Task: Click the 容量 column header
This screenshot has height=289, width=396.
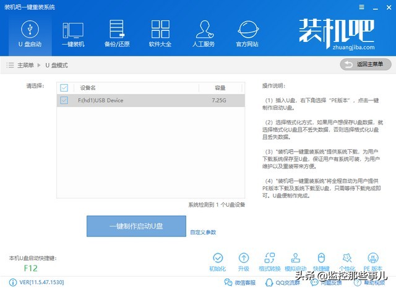Action: point(220,88)
